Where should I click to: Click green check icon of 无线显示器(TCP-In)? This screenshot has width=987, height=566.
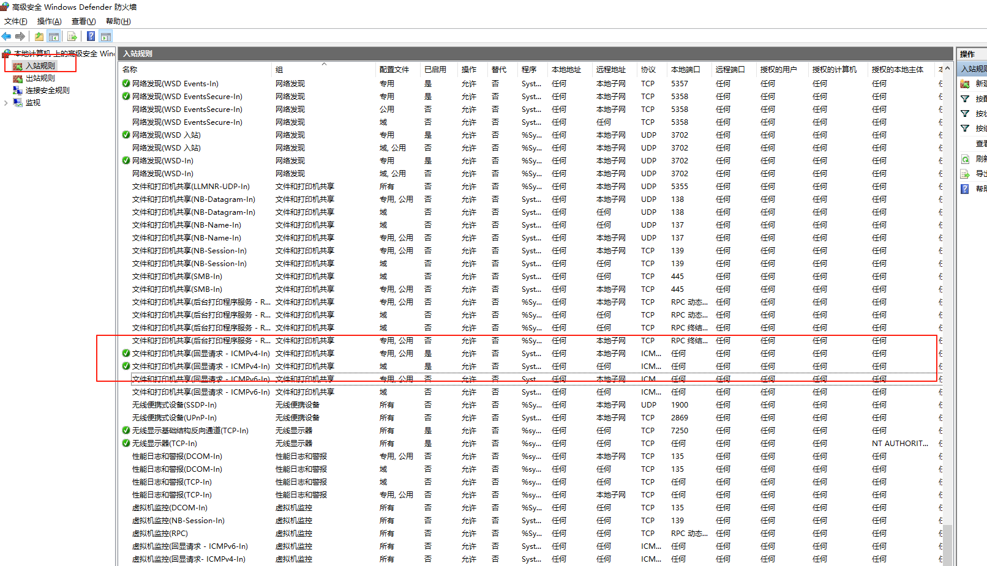pos(126,444)
